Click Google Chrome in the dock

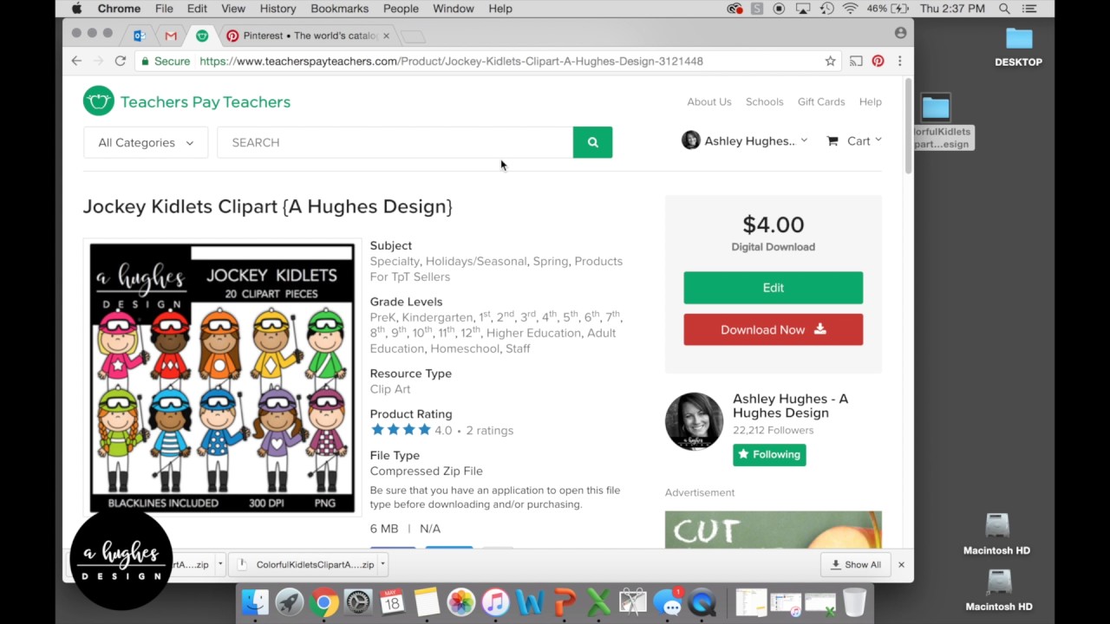click(x=323, y=601)
